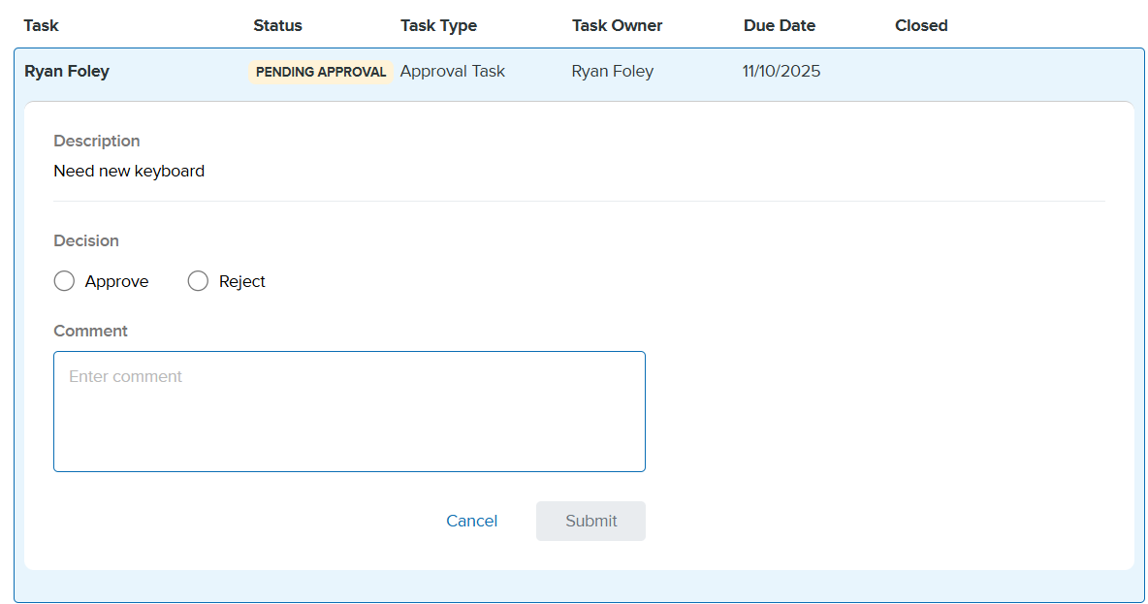Image resolution: width=1148 pixels, height=604 pixels.
Task: Click the Status column header
Action: pos(277,26)
